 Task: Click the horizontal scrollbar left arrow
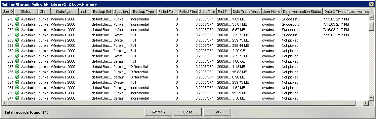[x=5, y=103]
